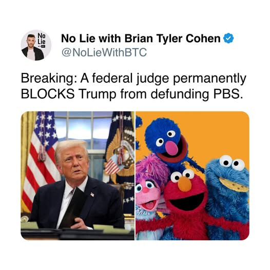The height and width of the screenshot is (270, 270).
Task: View the Sesame Street puppets photo
Action: click(x=192, y=176)
